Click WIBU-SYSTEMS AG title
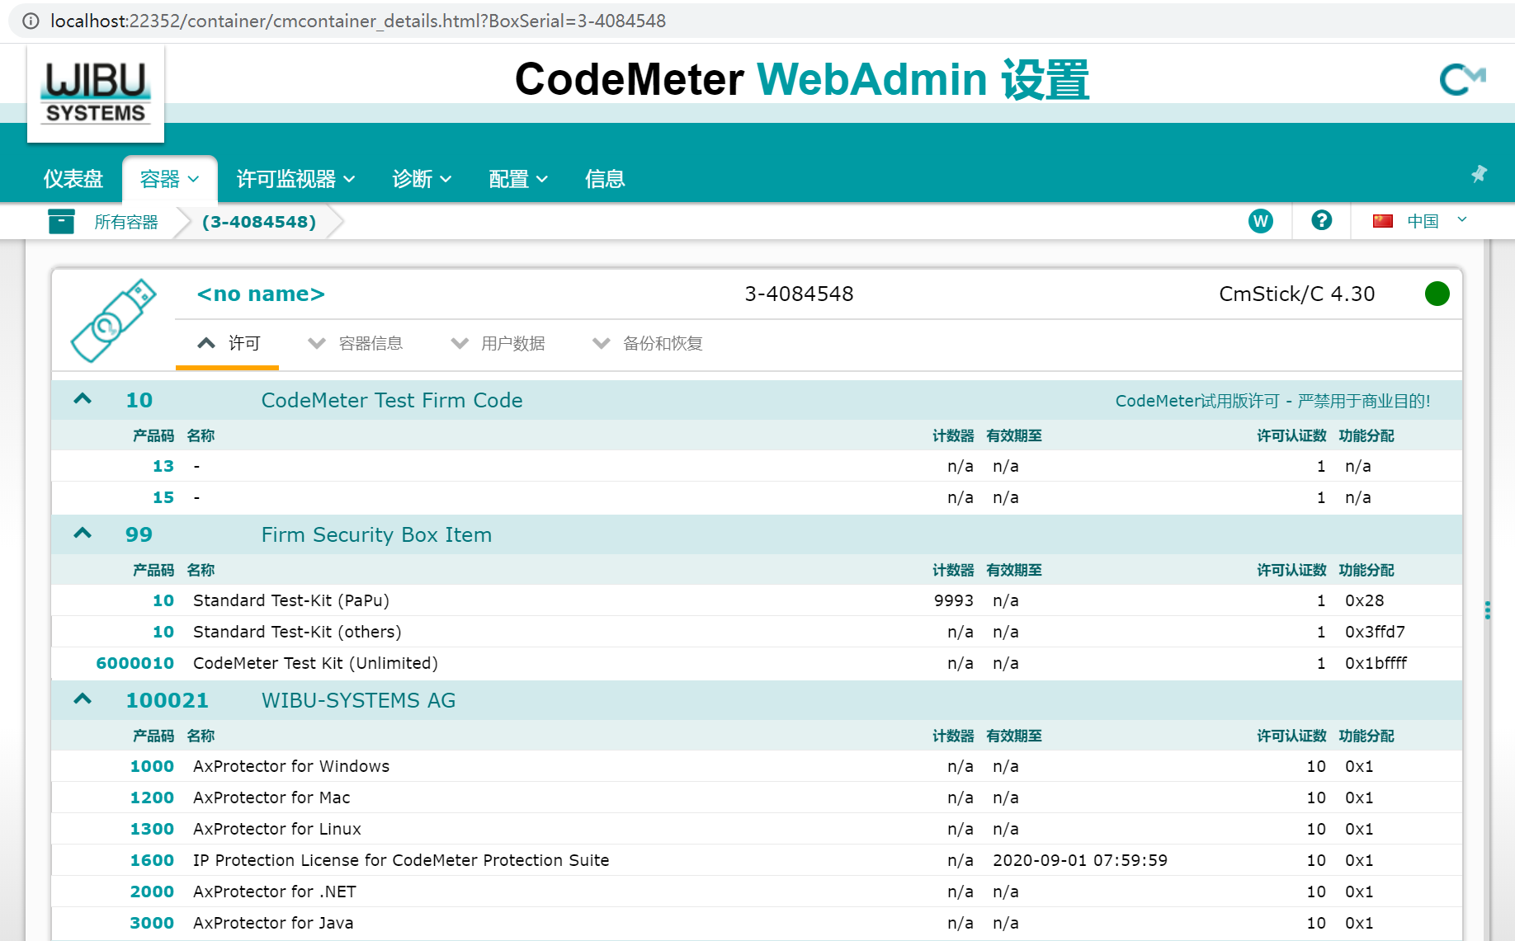1515x941 pixels. (358, 700)
